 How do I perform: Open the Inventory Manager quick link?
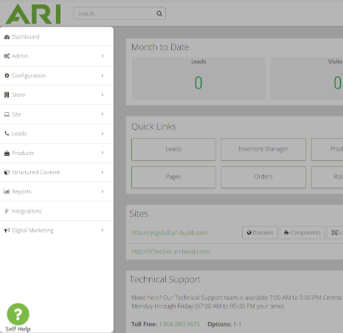pyautogui.click(x=263, y=149)
